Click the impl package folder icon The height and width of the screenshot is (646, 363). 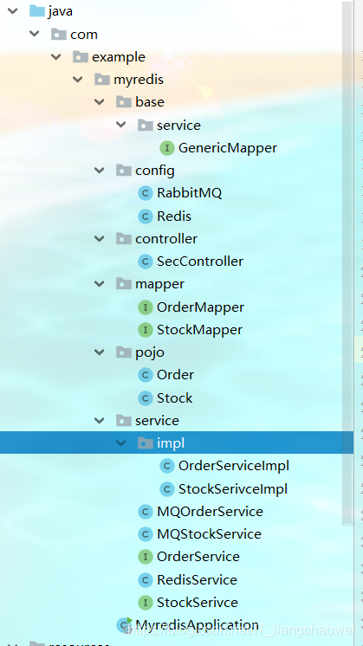click(145, 443)
